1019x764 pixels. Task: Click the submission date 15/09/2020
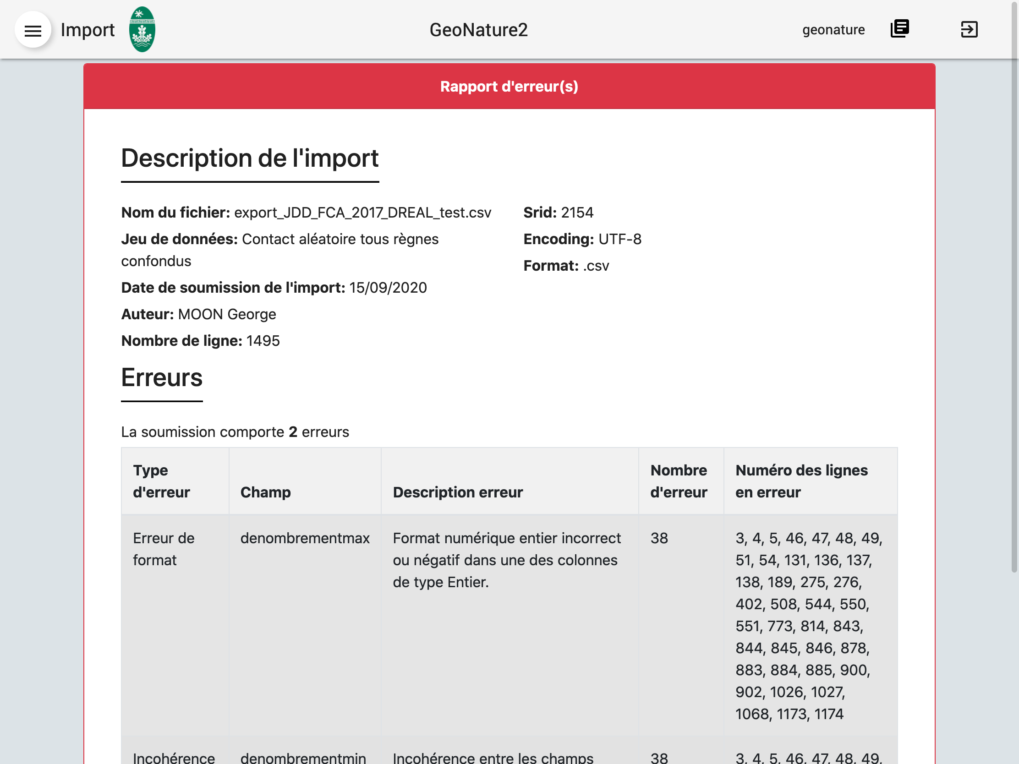[388, 288]
